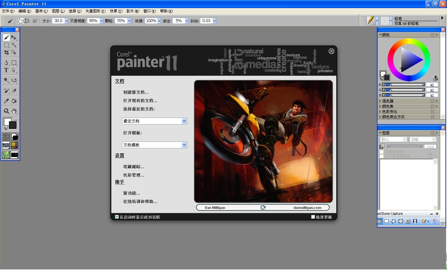The image size is (447, 270).
Task: Open 笔刷跟踪 settings
Action: pos(134,167)
